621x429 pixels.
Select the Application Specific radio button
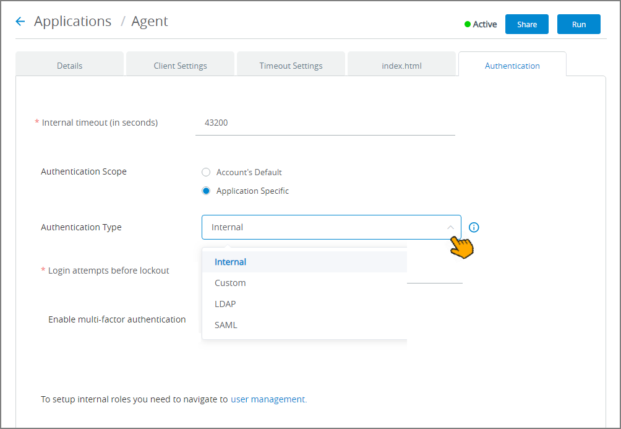click(206, 191)
